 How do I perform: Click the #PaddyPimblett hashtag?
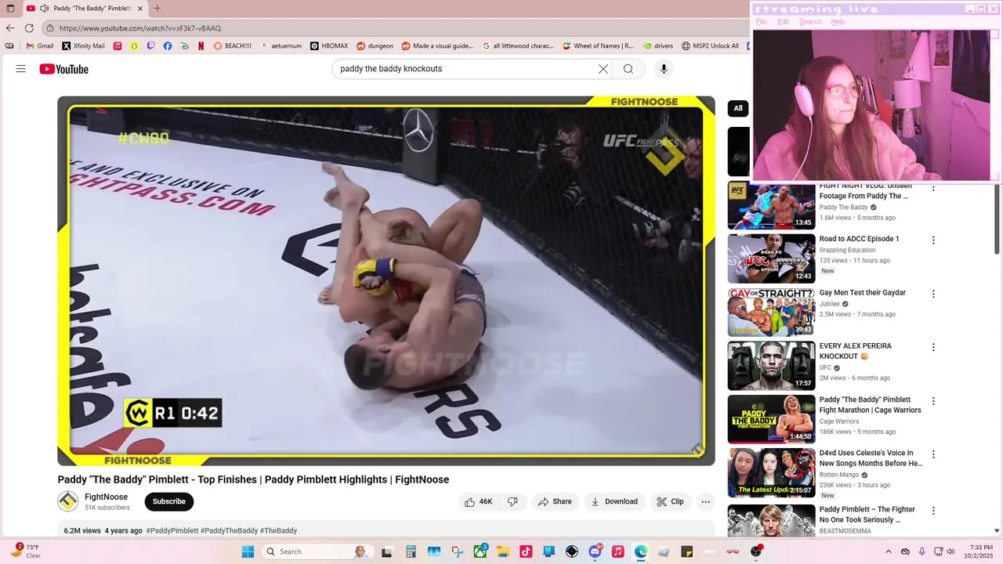pos(172,530)
